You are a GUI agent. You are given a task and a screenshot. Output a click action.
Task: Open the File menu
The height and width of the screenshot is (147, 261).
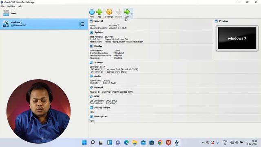[3, 7]
